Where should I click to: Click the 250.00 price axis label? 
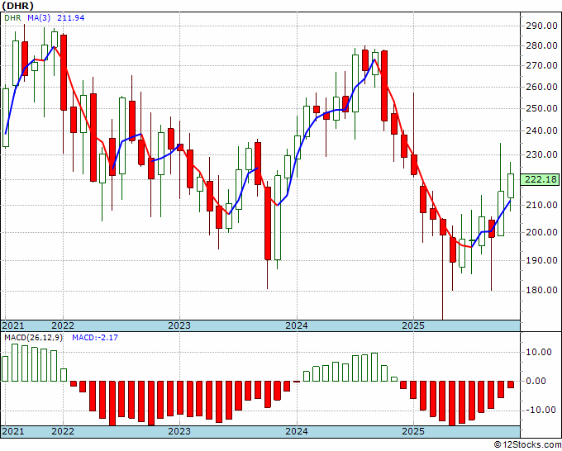pos(541,108)
